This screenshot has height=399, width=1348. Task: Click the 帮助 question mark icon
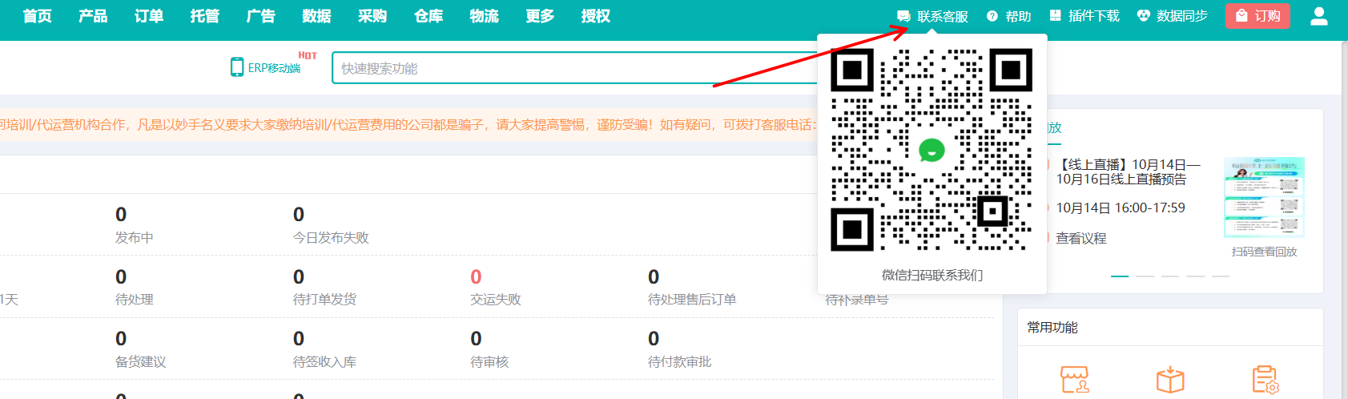992,16
